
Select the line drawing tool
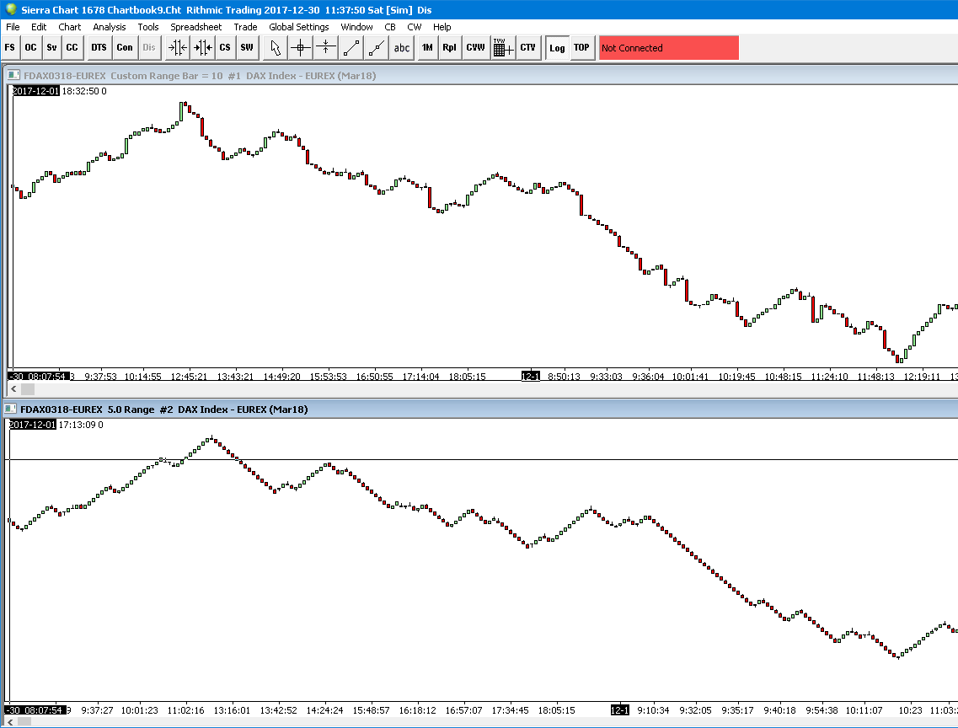(x=351, y=48)
